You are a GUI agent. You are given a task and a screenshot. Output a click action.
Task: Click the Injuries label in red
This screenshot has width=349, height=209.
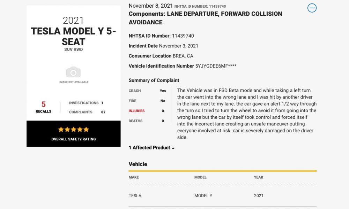[x=136, y=111]
